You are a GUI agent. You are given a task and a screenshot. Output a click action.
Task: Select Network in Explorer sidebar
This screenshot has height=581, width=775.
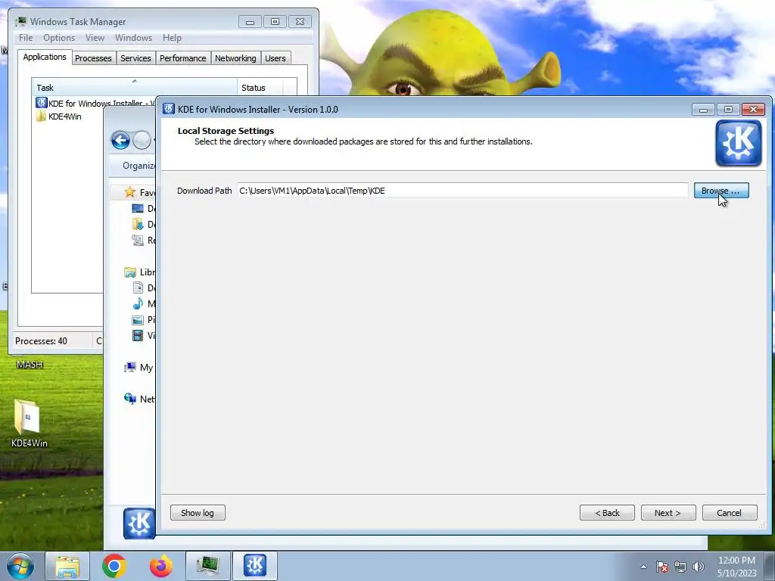139,399
